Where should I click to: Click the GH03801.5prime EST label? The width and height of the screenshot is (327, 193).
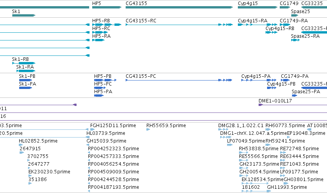point(304,180)
